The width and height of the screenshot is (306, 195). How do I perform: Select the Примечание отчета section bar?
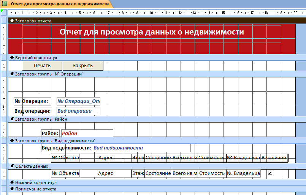click(157, 189)
